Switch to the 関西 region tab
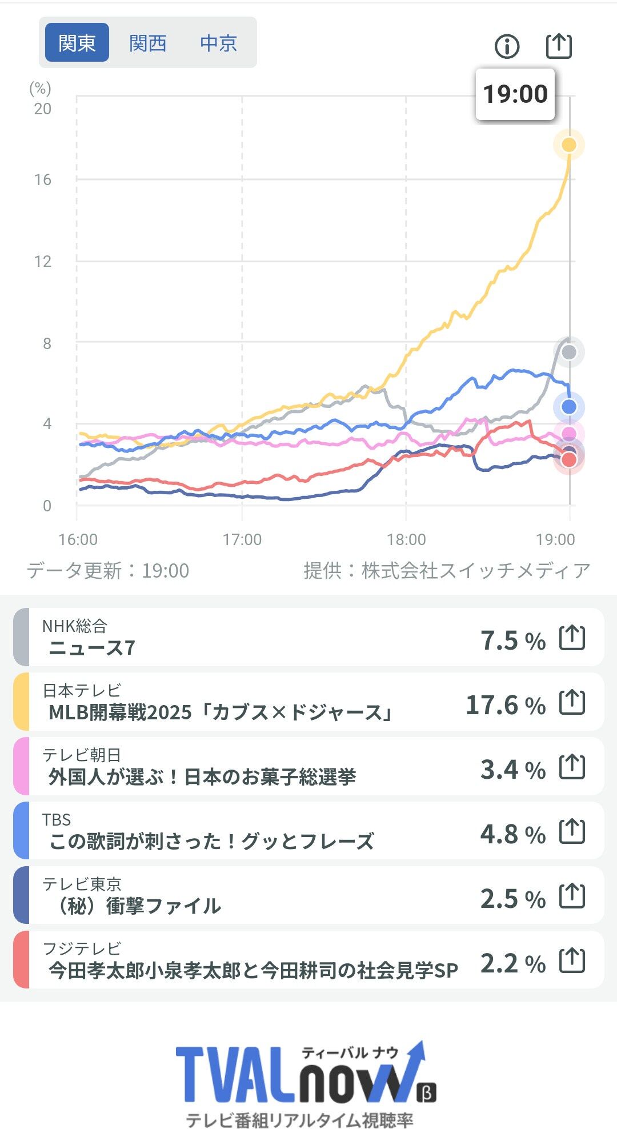This screenshot has width=617, height=1145. (x=148, y=43)
